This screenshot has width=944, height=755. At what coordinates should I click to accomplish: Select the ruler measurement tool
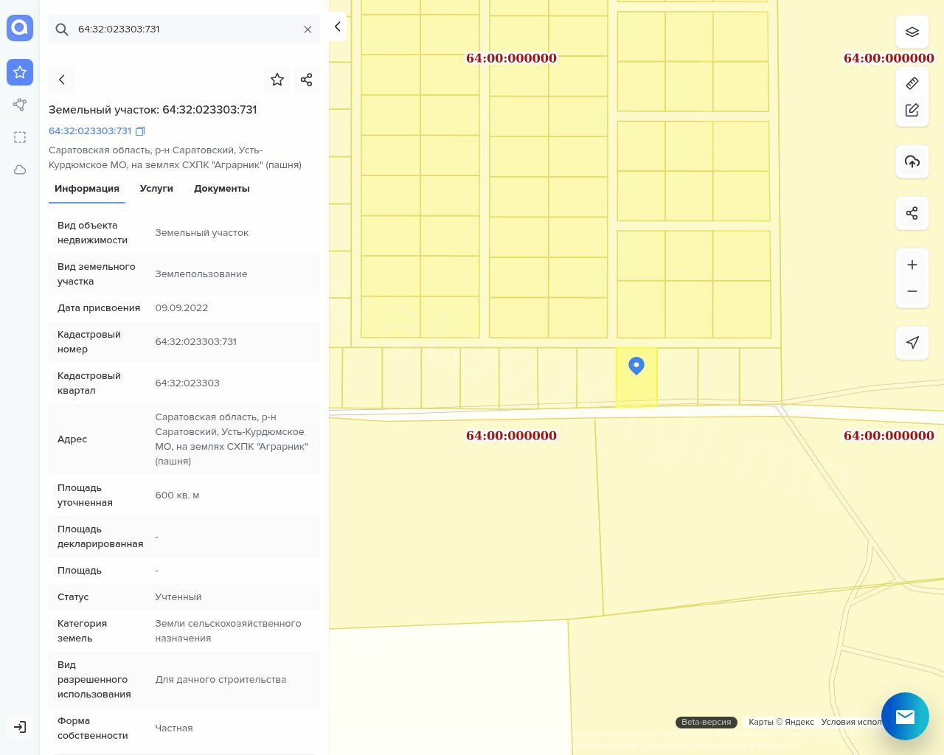[x=912, y=83]
